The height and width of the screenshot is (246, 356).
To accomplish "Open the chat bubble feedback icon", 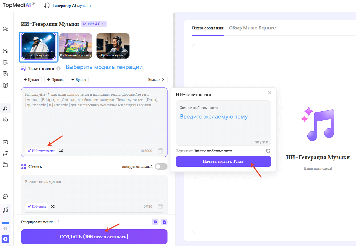I will click(x=5, y=196).
